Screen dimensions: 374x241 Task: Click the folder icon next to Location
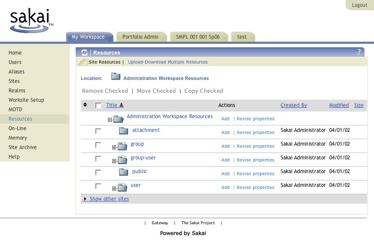(x=116, y=77)
